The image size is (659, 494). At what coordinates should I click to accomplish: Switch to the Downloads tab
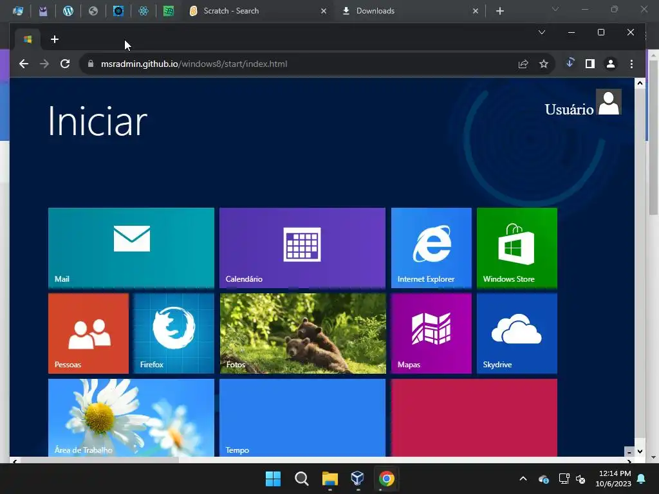(409, 11)
